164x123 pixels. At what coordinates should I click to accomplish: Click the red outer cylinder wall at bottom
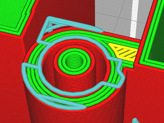click(73, 116)
